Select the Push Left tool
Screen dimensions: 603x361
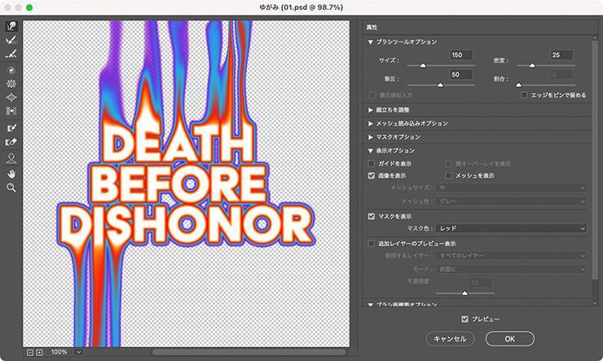(11, 111)
